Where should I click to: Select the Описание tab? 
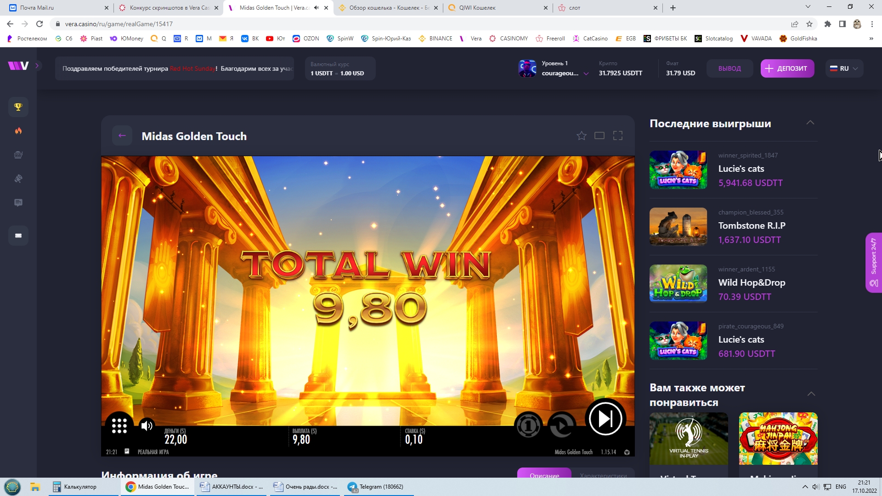point(544,473)
